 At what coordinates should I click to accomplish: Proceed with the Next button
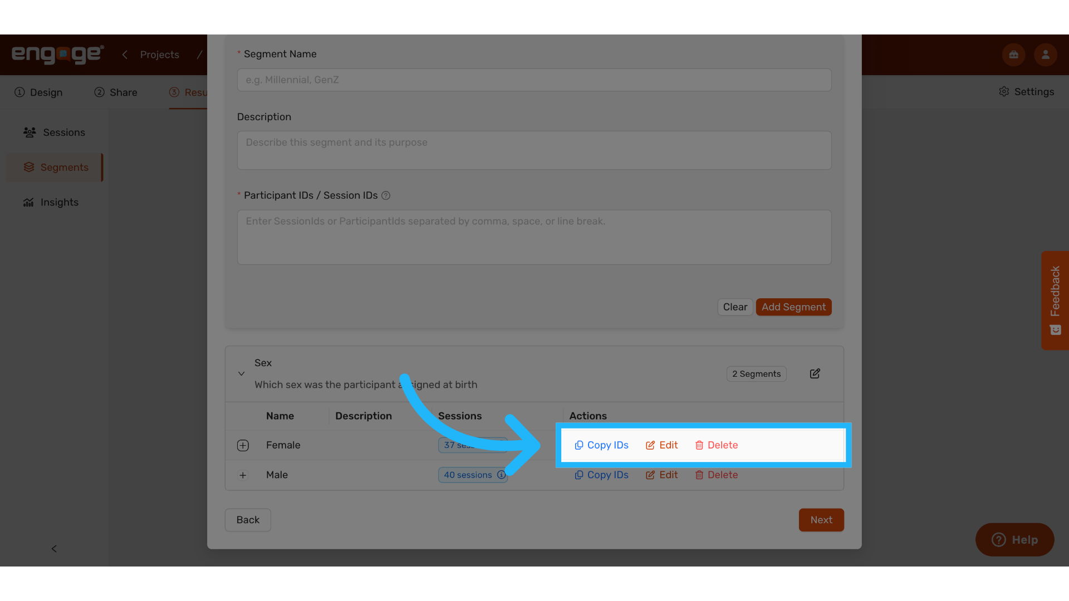pyautogui.click(x=821, y=520)
